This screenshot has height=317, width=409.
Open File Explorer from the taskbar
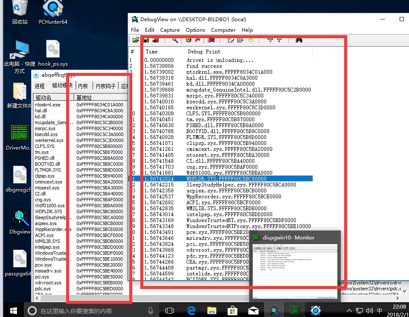pyautogui.click(x=211, y=311)
